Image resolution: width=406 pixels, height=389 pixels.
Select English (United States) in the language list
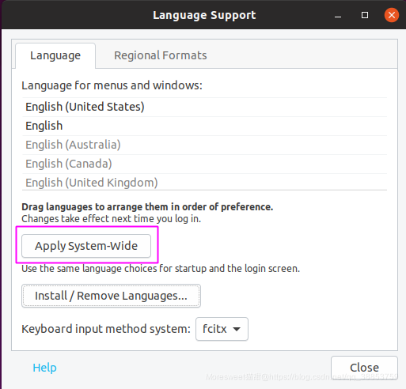click(x=204, y=107)
